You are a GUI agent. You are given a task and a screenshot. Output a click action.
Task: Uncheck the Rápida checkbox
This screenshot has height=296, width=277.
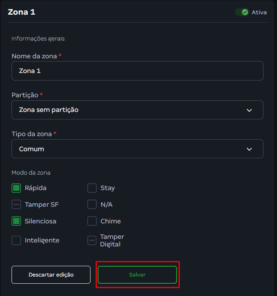click(16, 188)
